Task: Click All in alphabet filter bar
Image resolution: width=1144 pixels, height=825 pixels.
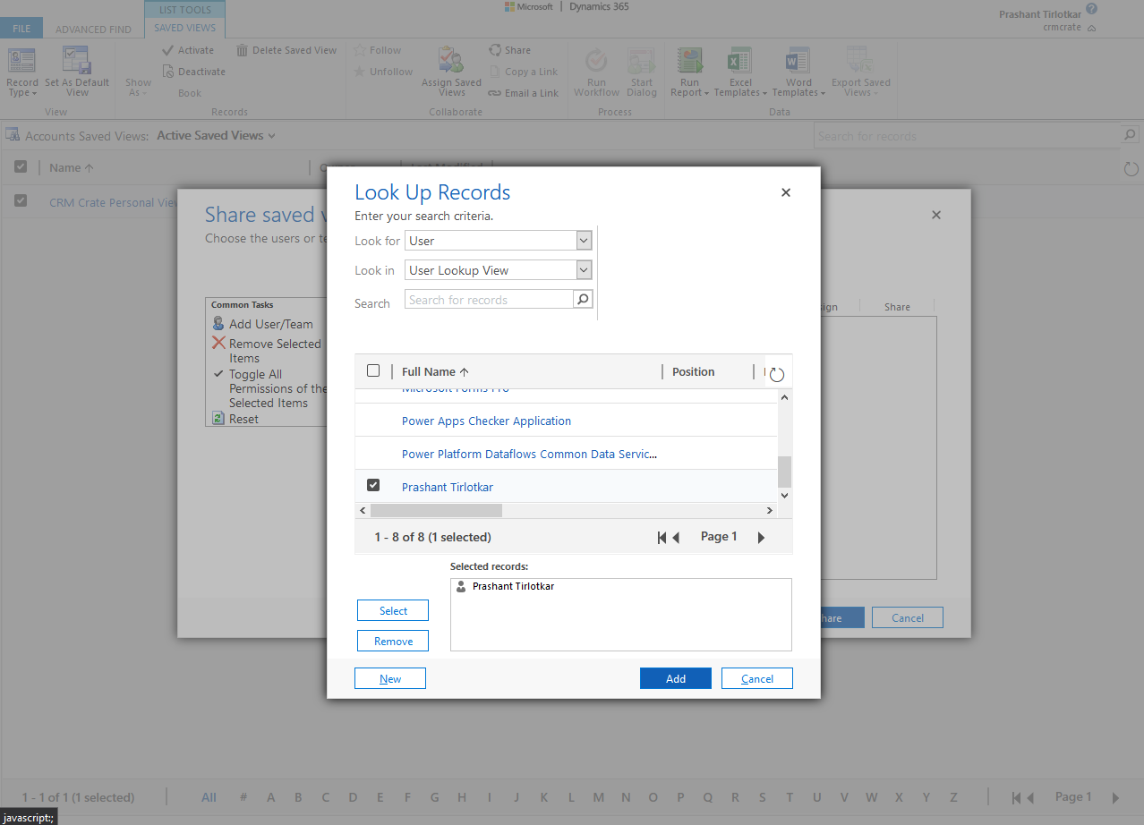Action: [x=209, y=797]
